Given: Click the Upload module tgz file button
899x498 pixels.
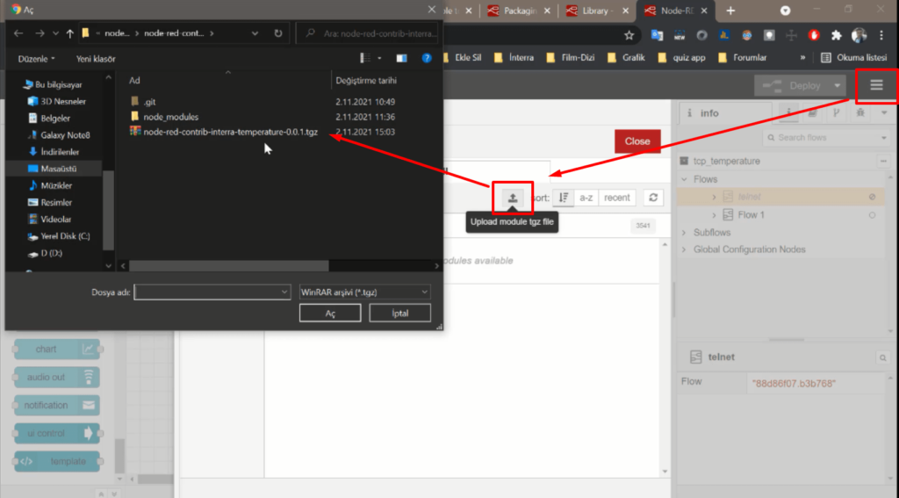Looking at the screenshot, I should coord(513,198).
